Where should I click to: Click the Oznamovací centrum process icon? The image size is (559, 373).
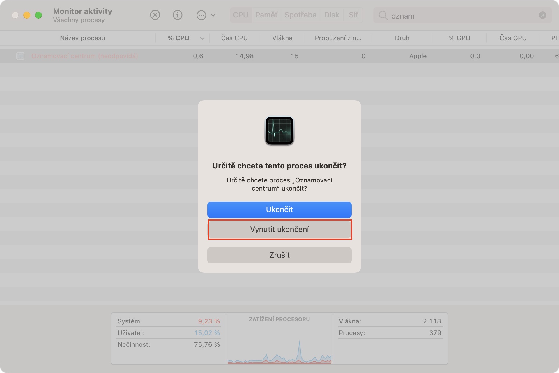point(20,56)
